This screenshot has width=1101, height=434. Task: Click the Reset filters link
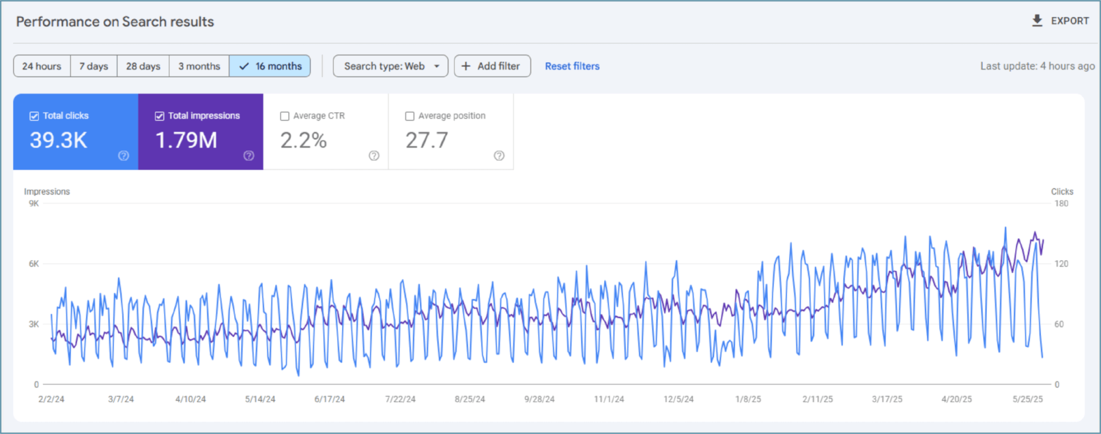coord(572,66)
